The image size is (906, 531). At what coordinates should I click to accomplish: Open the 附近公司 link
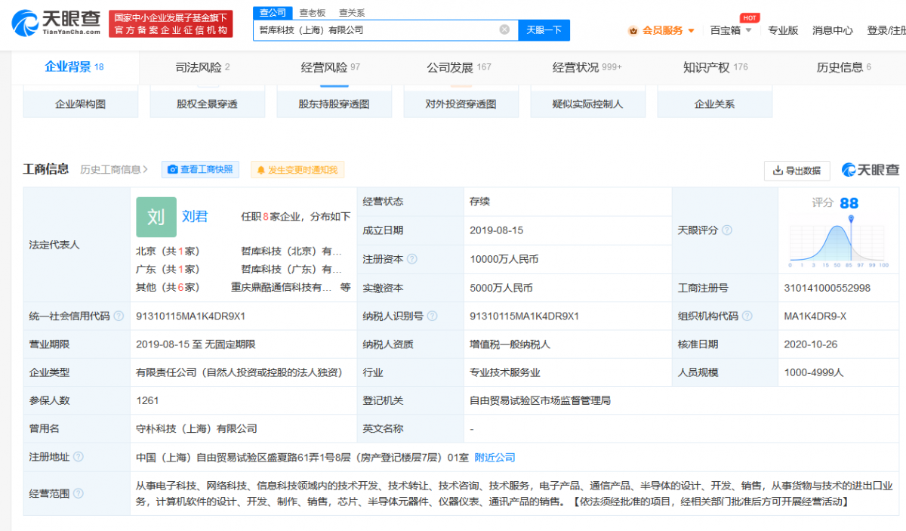pos(495,457)
